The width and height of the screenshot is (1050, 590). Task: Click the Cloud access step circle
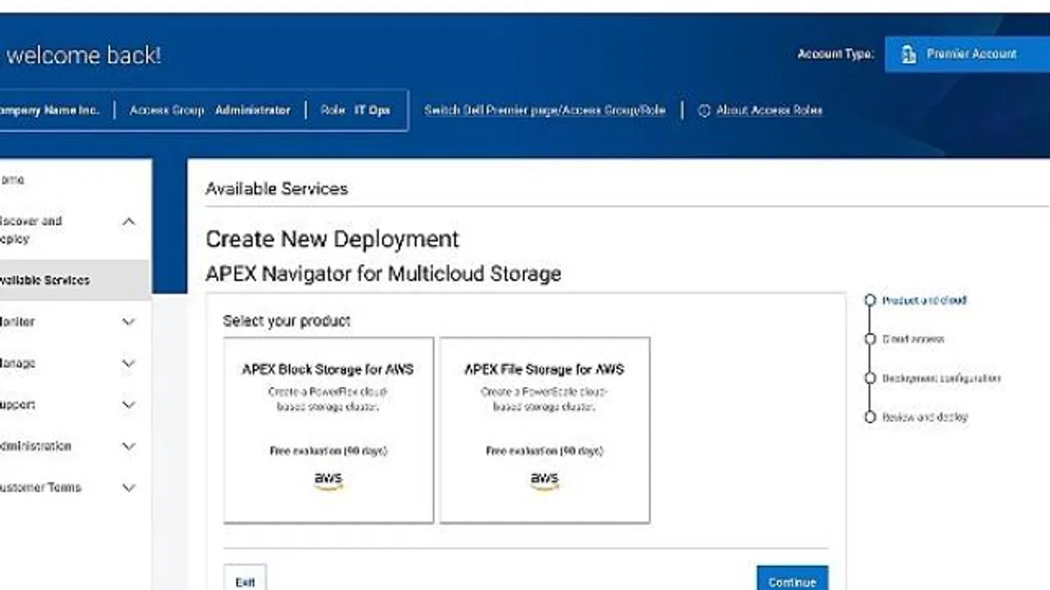coord(869,339)
